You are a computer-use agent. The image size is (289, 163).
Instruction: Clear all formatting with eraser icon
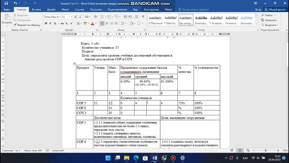point(95,17)
